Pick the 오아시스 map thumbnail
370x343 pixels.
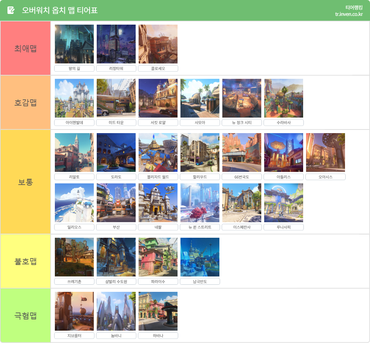point(326,153)
